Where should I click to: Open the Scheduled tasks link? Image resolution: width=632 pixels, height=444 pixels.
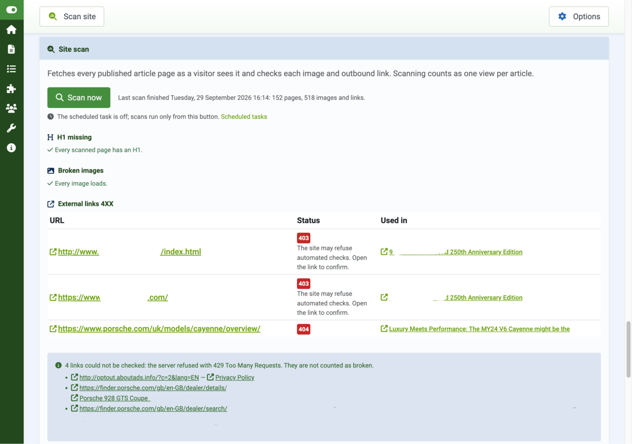244,117
